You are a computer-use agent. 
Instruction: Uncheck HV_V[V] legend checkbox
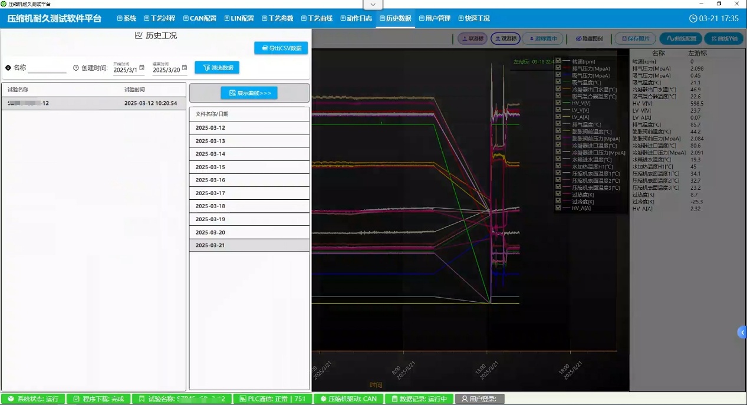(x=558, y=103)
